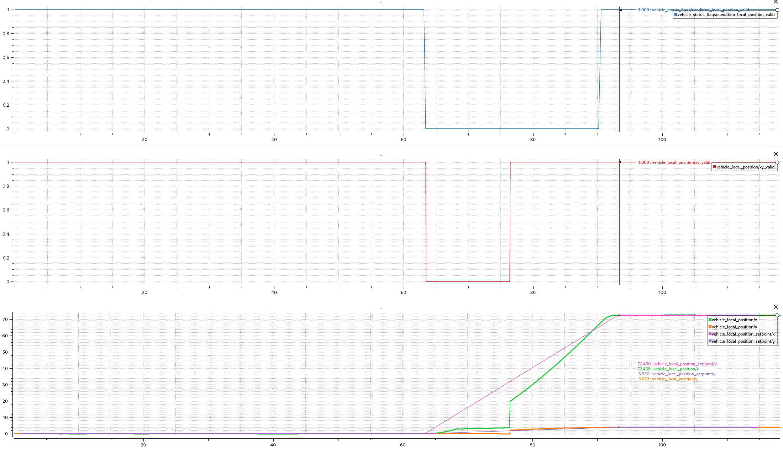The width and height of the screenshot is (783, 450).
Task: Close the xy_valid plot panel
Action: (776, 154)
